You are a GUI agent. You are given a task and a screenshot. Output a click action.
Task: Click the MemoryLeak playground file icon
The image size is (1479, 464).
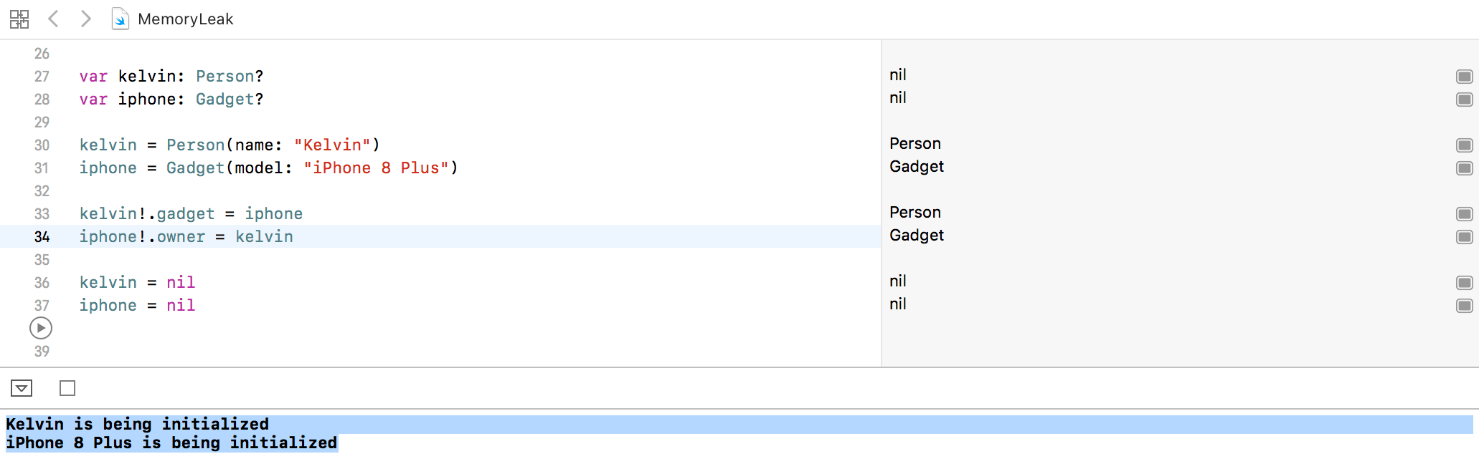coord(120,19)
